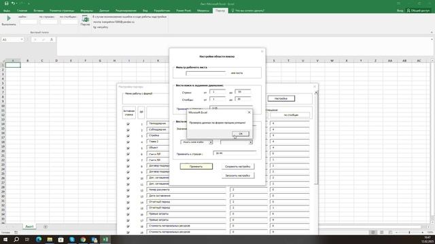Screen dimensions: 435x244
Task: Switch to Normal view icon in status bar
Action: point(373,232)
